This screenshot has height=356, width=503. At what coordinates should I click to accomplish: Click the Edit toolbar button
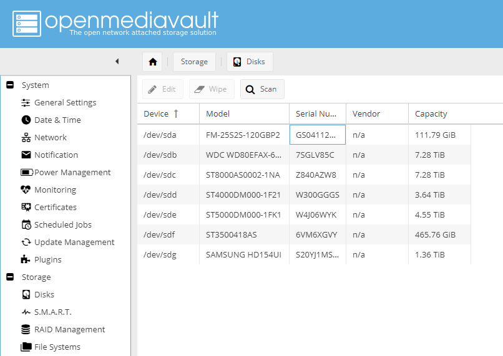click(163, 89)
